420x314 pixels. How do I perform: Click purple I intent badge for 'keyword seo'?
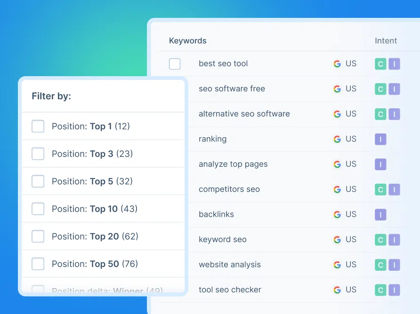pos(394,240)
